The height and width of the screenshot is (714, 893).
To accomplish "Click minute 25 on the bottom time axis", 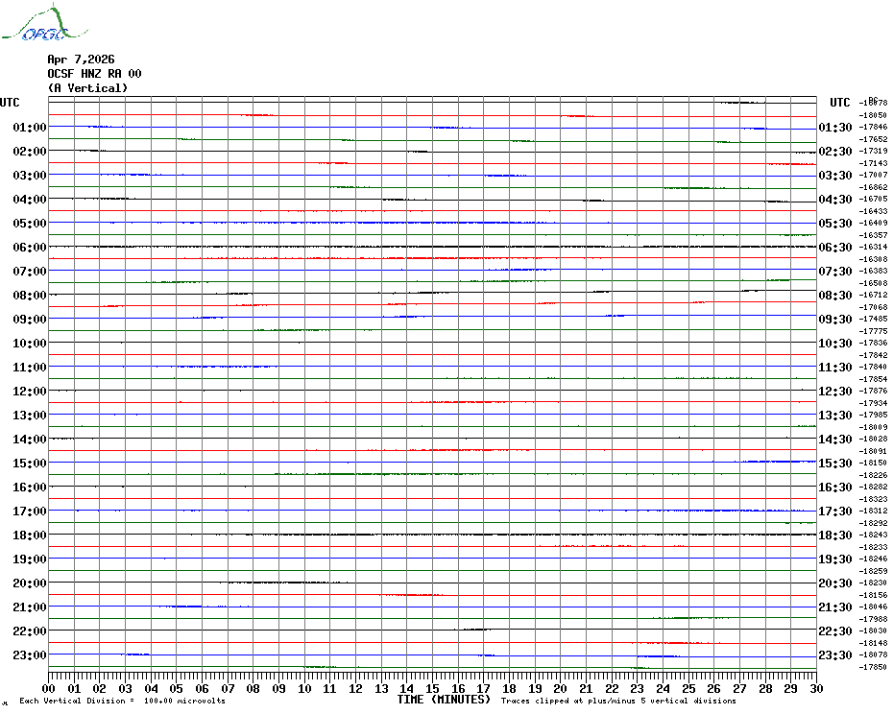I will [x=688, y=689].
